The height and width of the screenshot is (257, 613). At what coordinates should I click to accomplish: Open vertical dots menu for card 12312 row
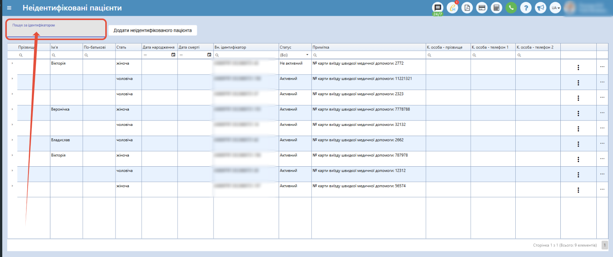[578, 175]
